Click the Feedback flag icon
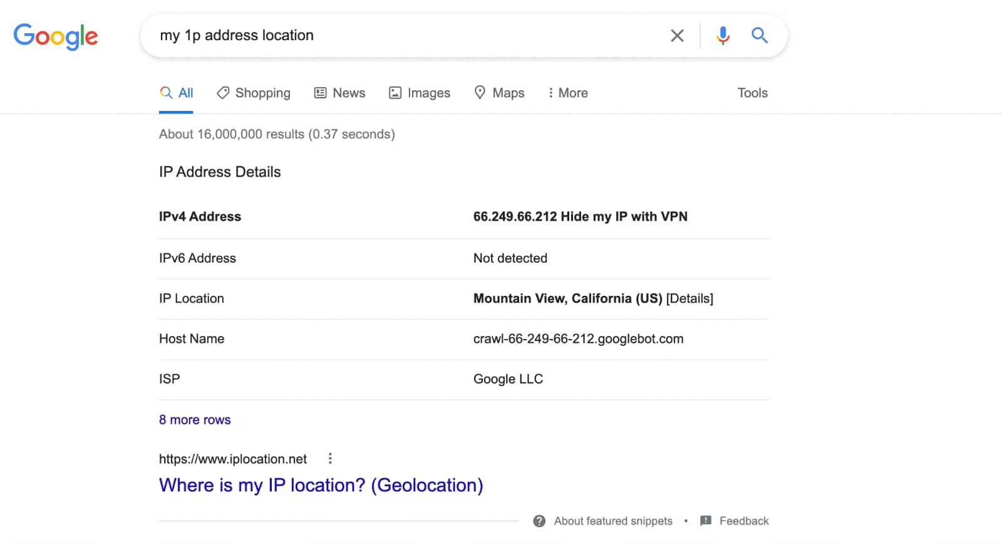This screenshot has height=544, width=1002. [706, 521]
